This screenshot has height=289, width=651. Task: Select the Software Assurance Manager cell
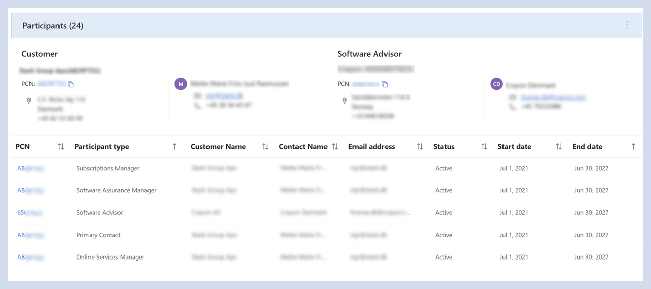116,190
